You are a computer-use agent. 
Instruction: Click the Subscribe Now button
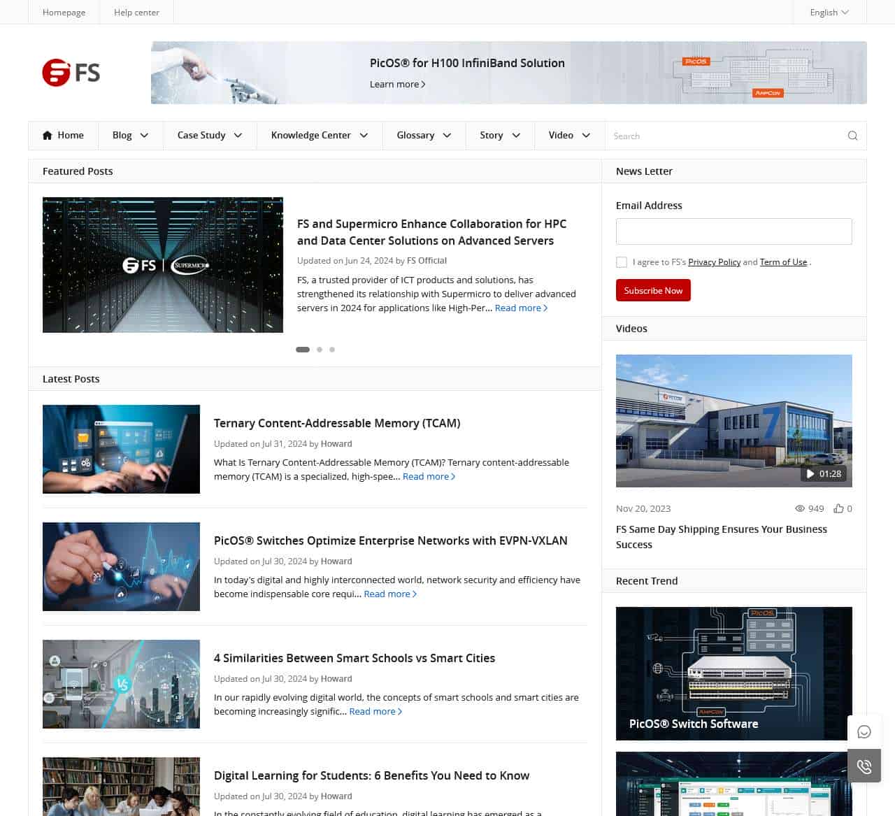[x=653, y=290]
